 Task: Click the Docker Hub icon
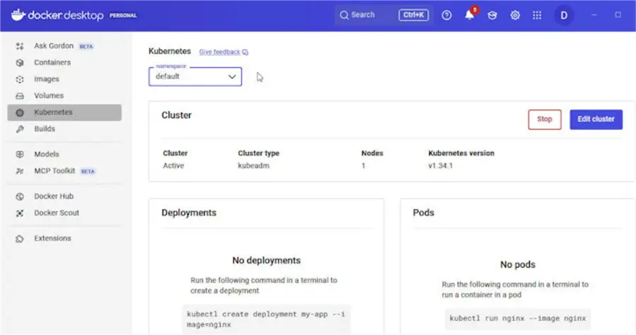tap(20, 196)
